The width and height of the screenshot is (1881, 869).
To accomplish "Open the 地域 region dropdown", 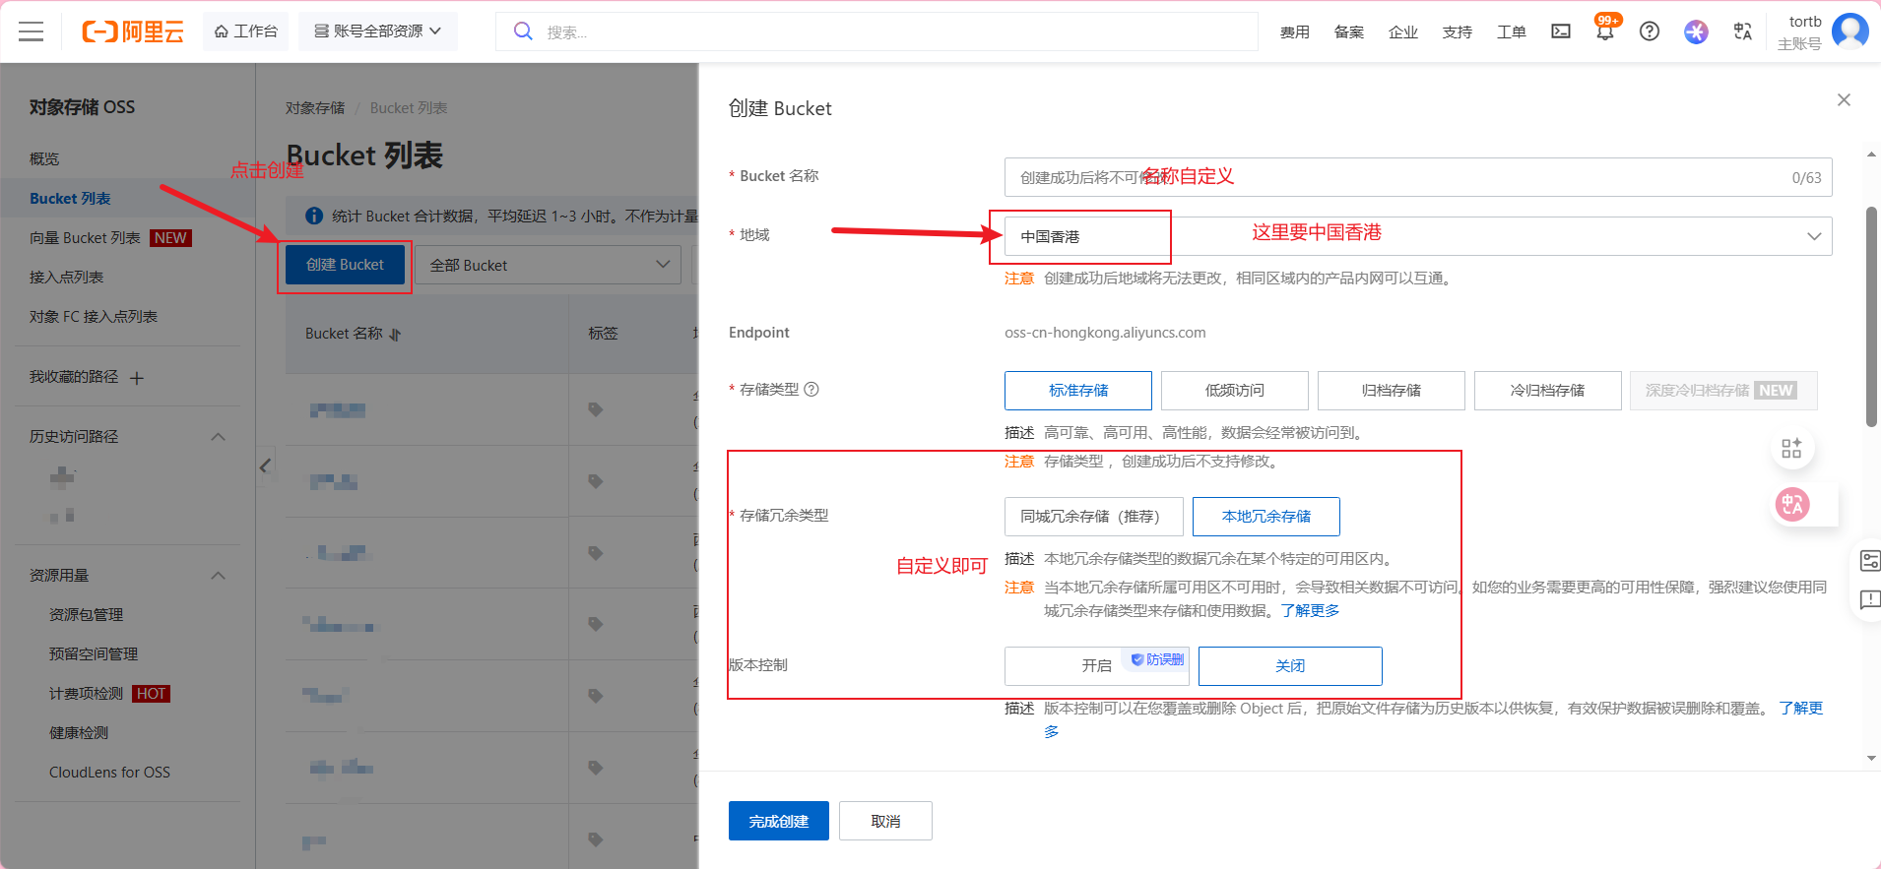I will 1418,236.
